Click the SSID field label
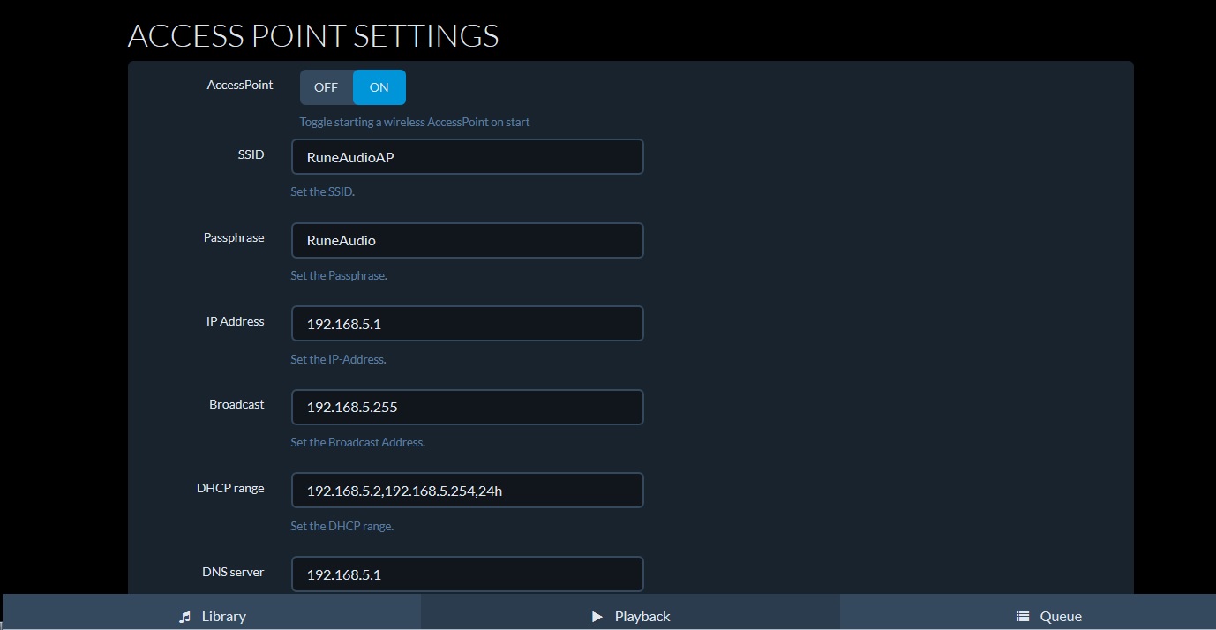The height and width of the screenshot is (630, 1216). [x=251, y=154]
